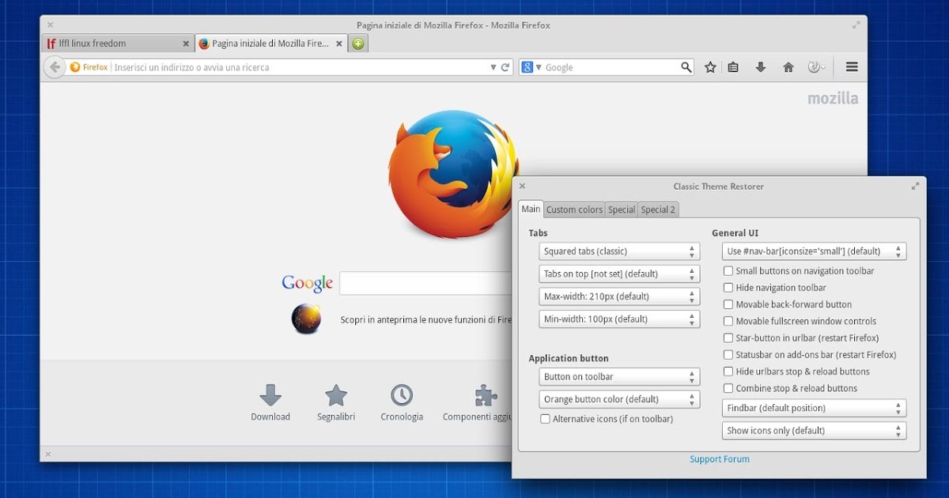
Task: Go back with the Firefox back arrow button
Action: point(54,67)
